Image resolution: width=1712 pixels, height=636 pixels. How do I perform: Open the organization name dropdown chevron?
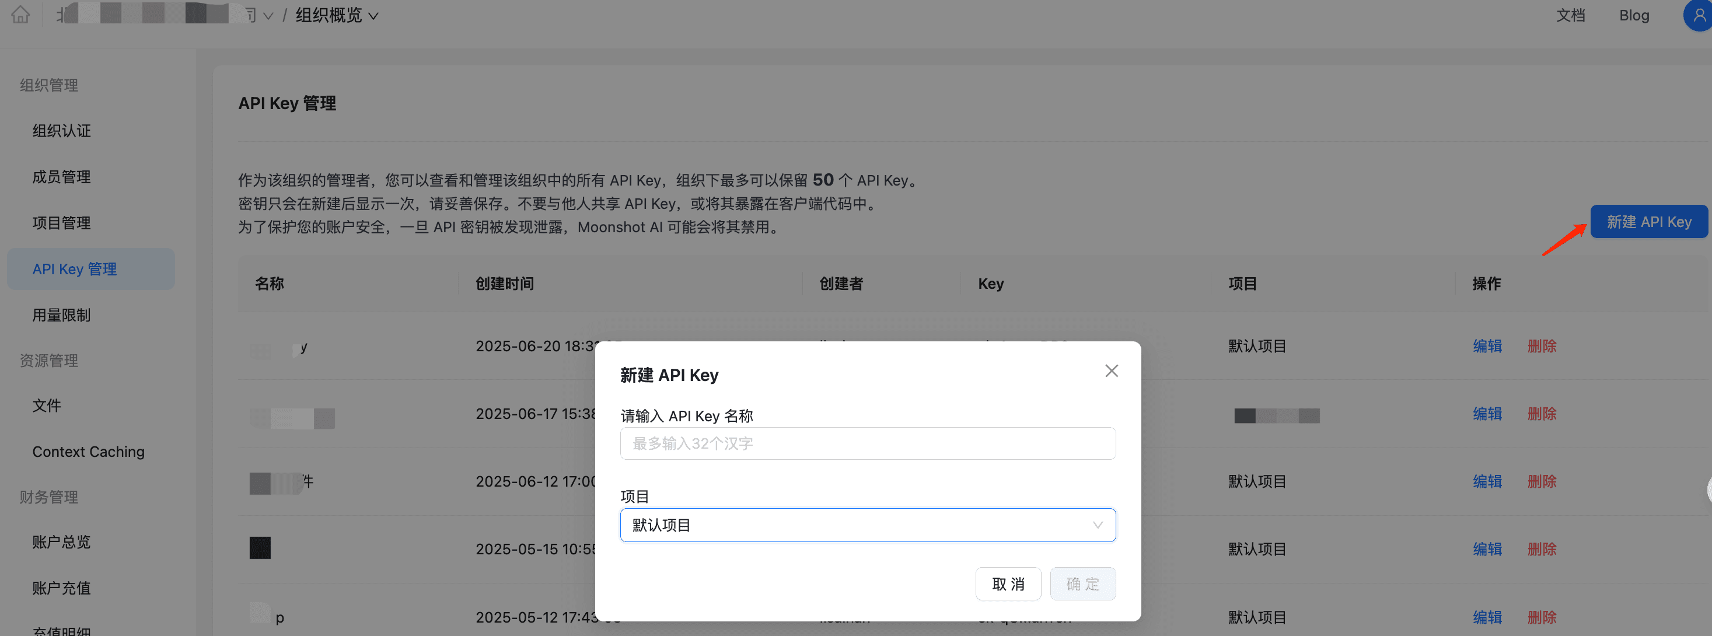268,16
